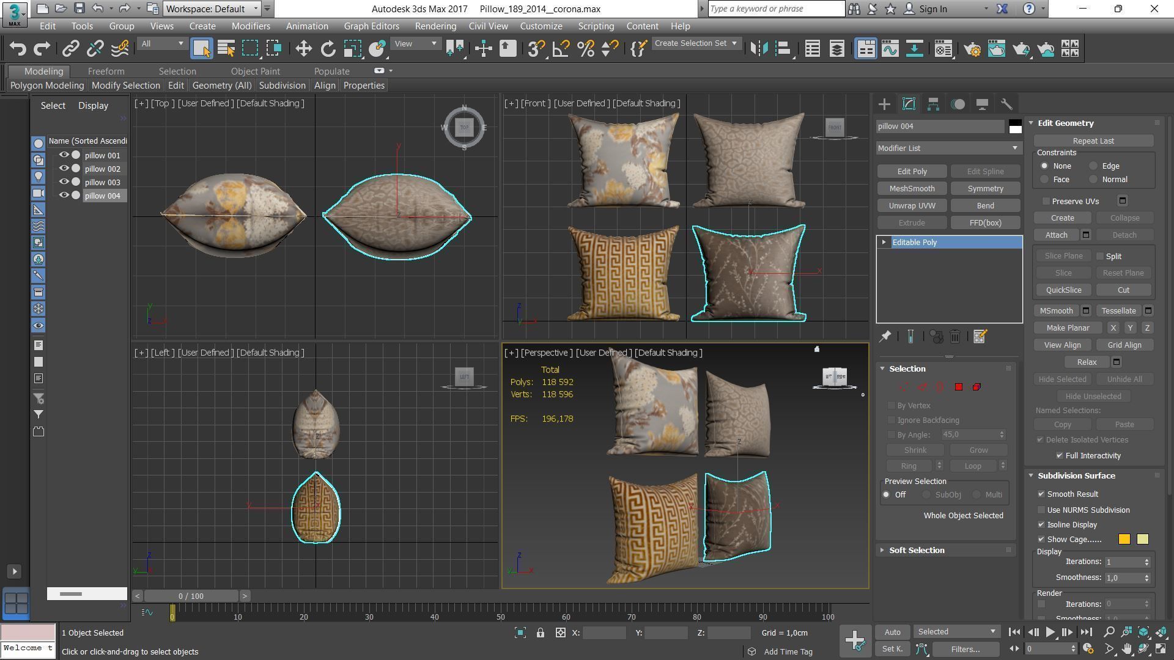Uncheck Isoline Display

pyautogui.click(x=1041, y=525)
